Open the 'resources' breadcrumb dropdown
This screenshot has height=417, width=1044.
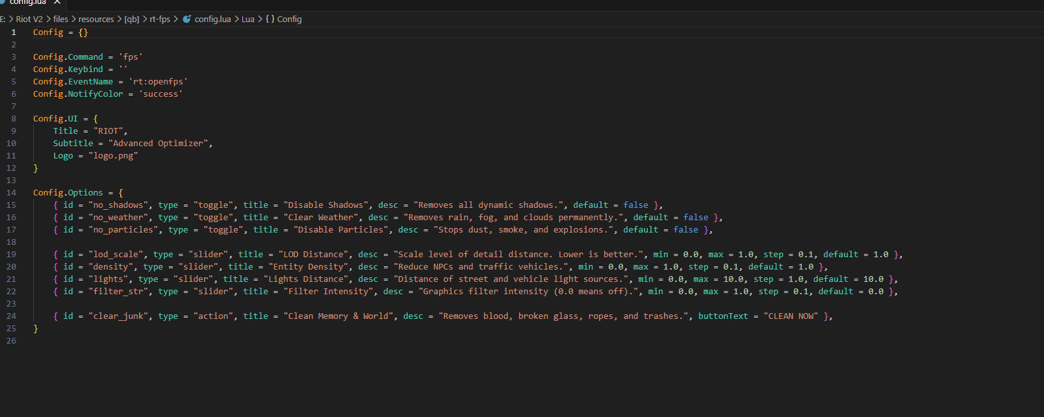[96, 19]
